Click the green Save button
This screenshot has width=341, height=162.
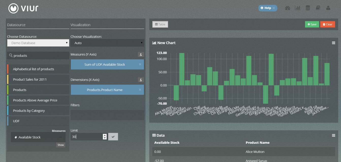point(312,24)
